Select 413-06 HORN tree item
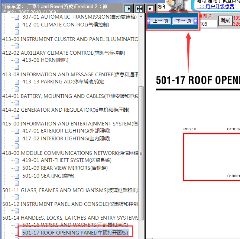This screenshot has height=239, width=240. (45, 60)
